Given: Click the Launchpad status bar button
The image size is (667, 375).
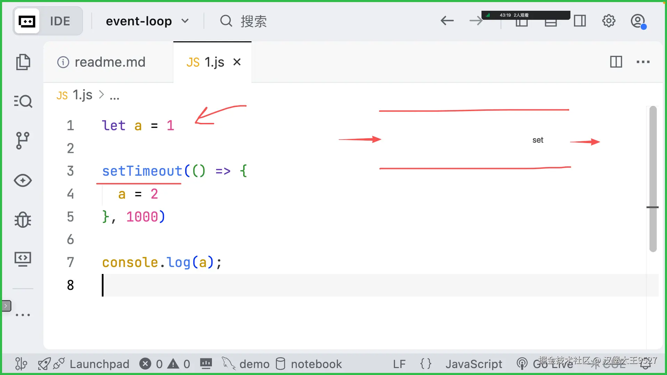Looking at the screenshot, I should coord(99,364).
